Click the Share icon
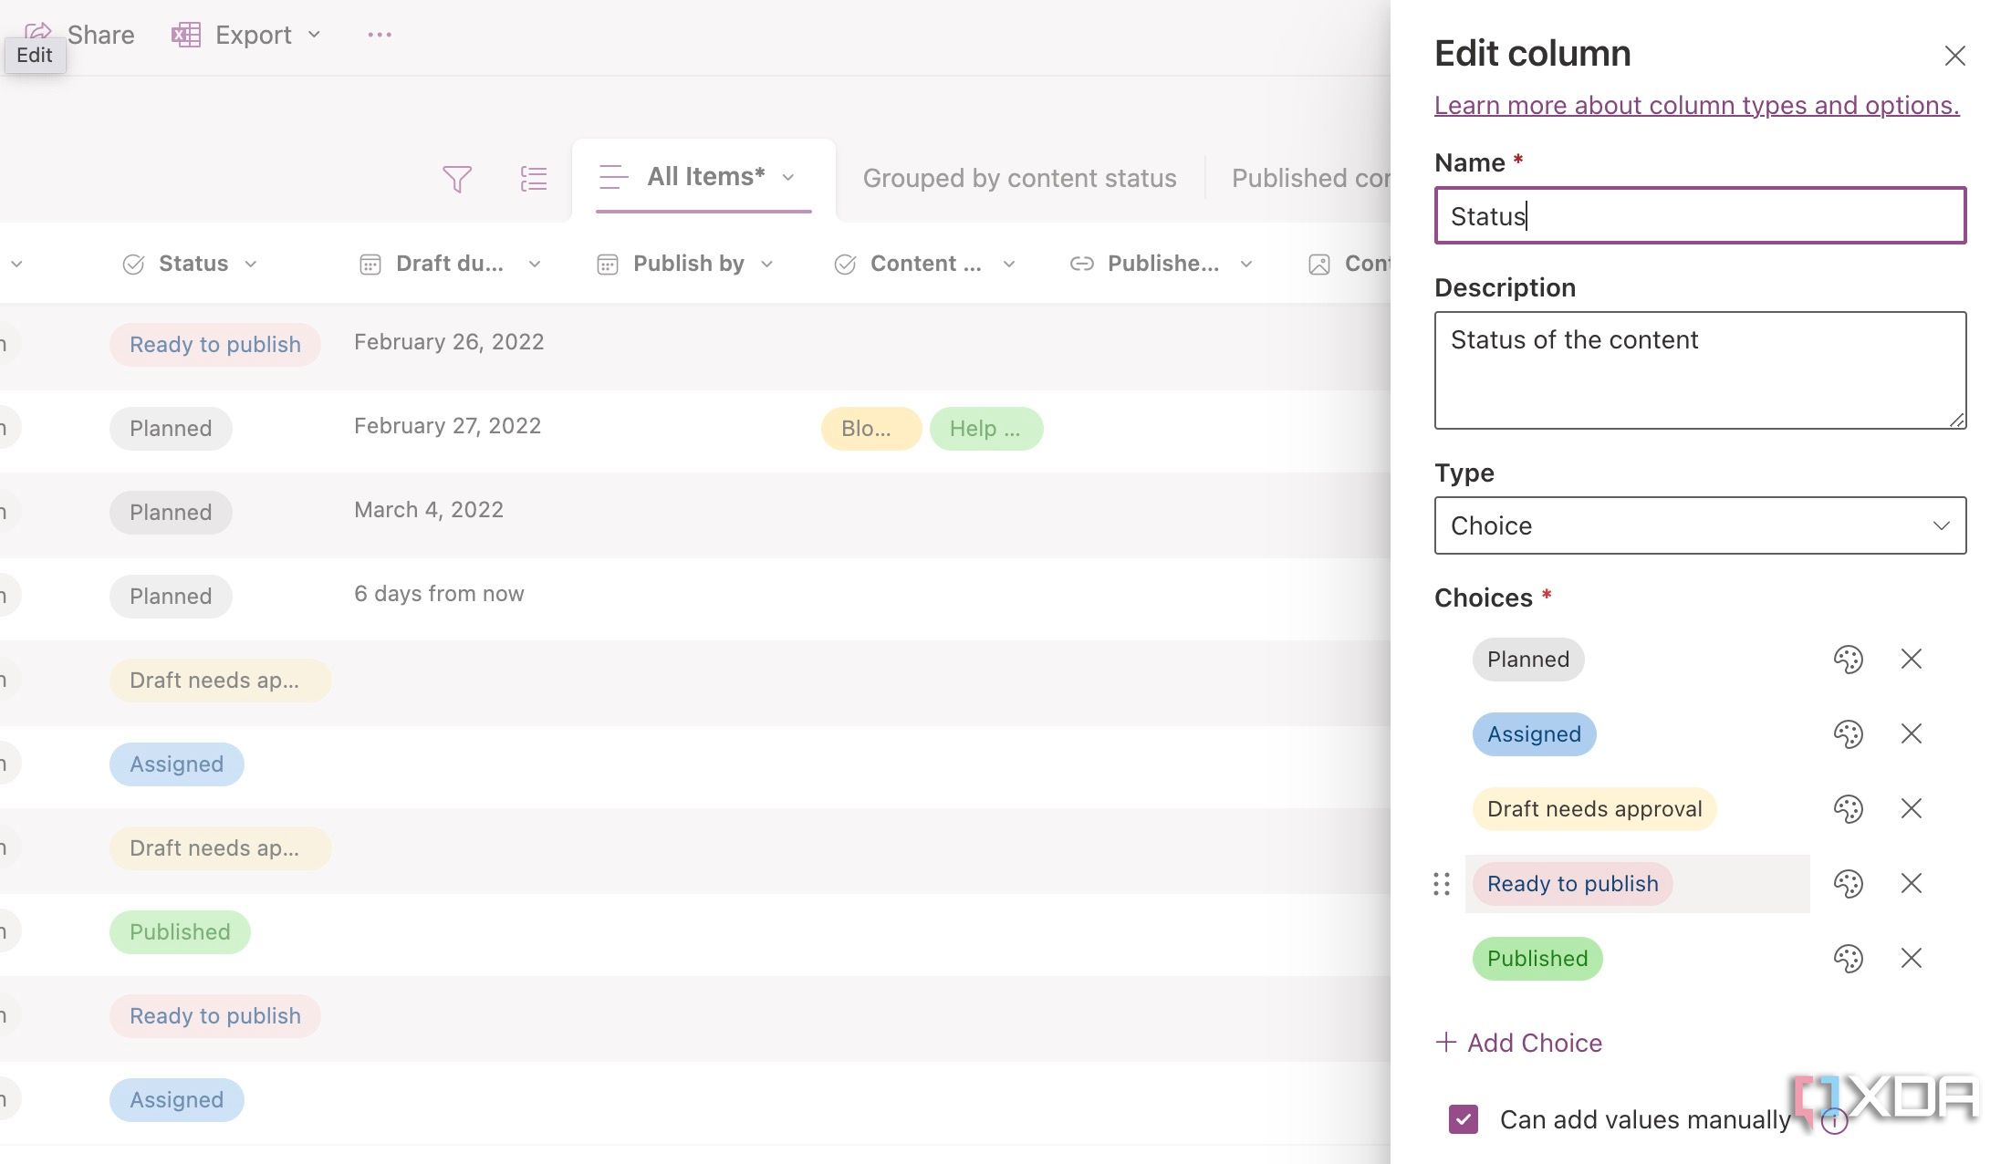 click(36, 34)
